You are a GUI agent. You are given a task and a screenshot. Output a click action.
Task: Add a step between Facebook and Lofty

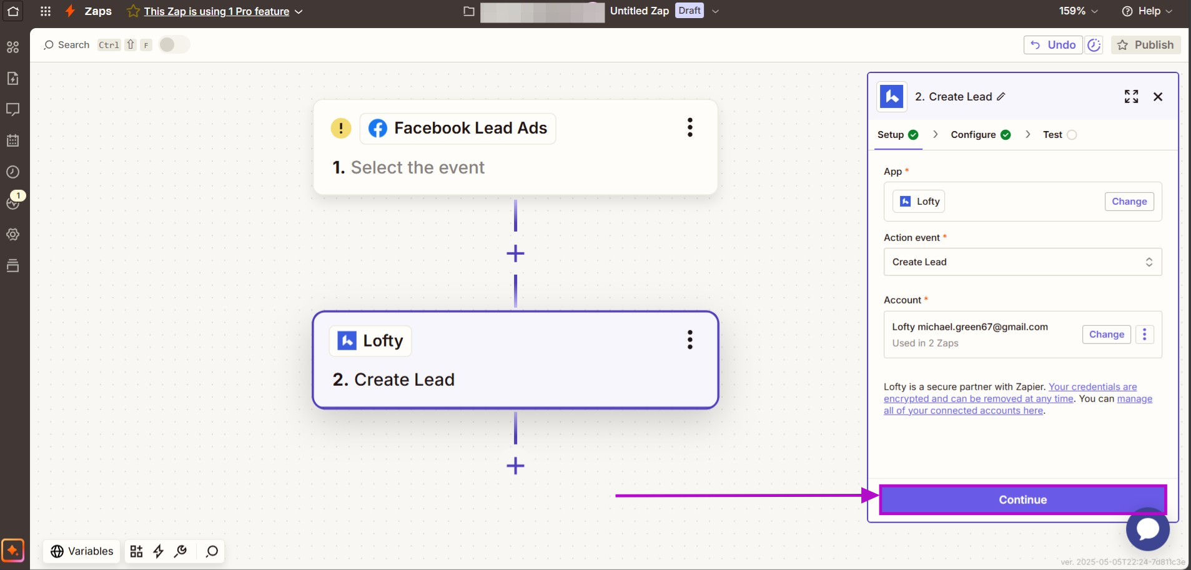tap(515, 253)
